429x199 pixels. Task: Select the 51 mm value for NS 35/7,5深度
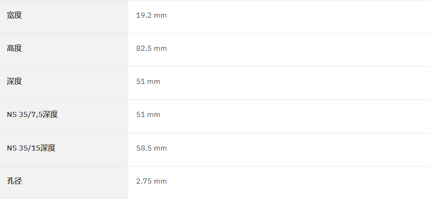coord(148,114)
